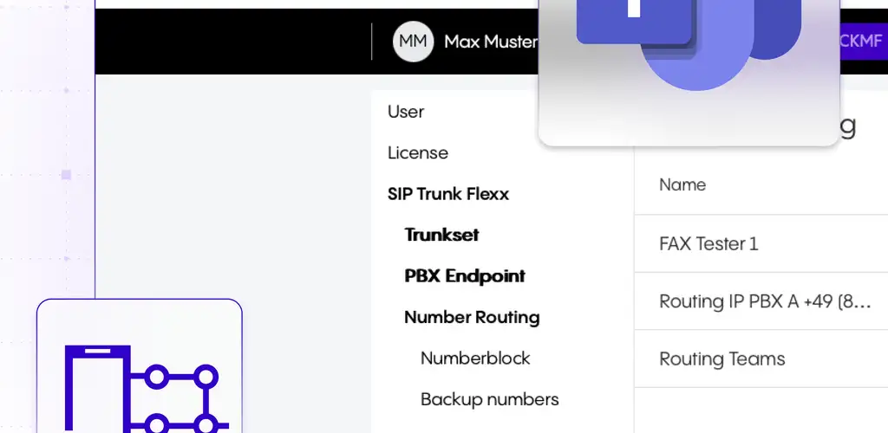
Task: Open the Max Muster account name
Action: tap(490, 42)
